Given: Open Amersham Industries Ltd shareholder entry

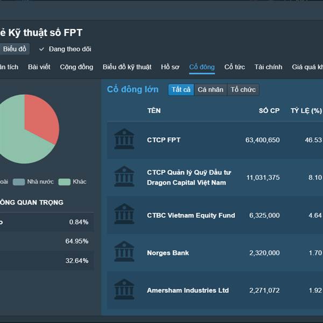Looking at the screenshot, I should tap(188, 290).
